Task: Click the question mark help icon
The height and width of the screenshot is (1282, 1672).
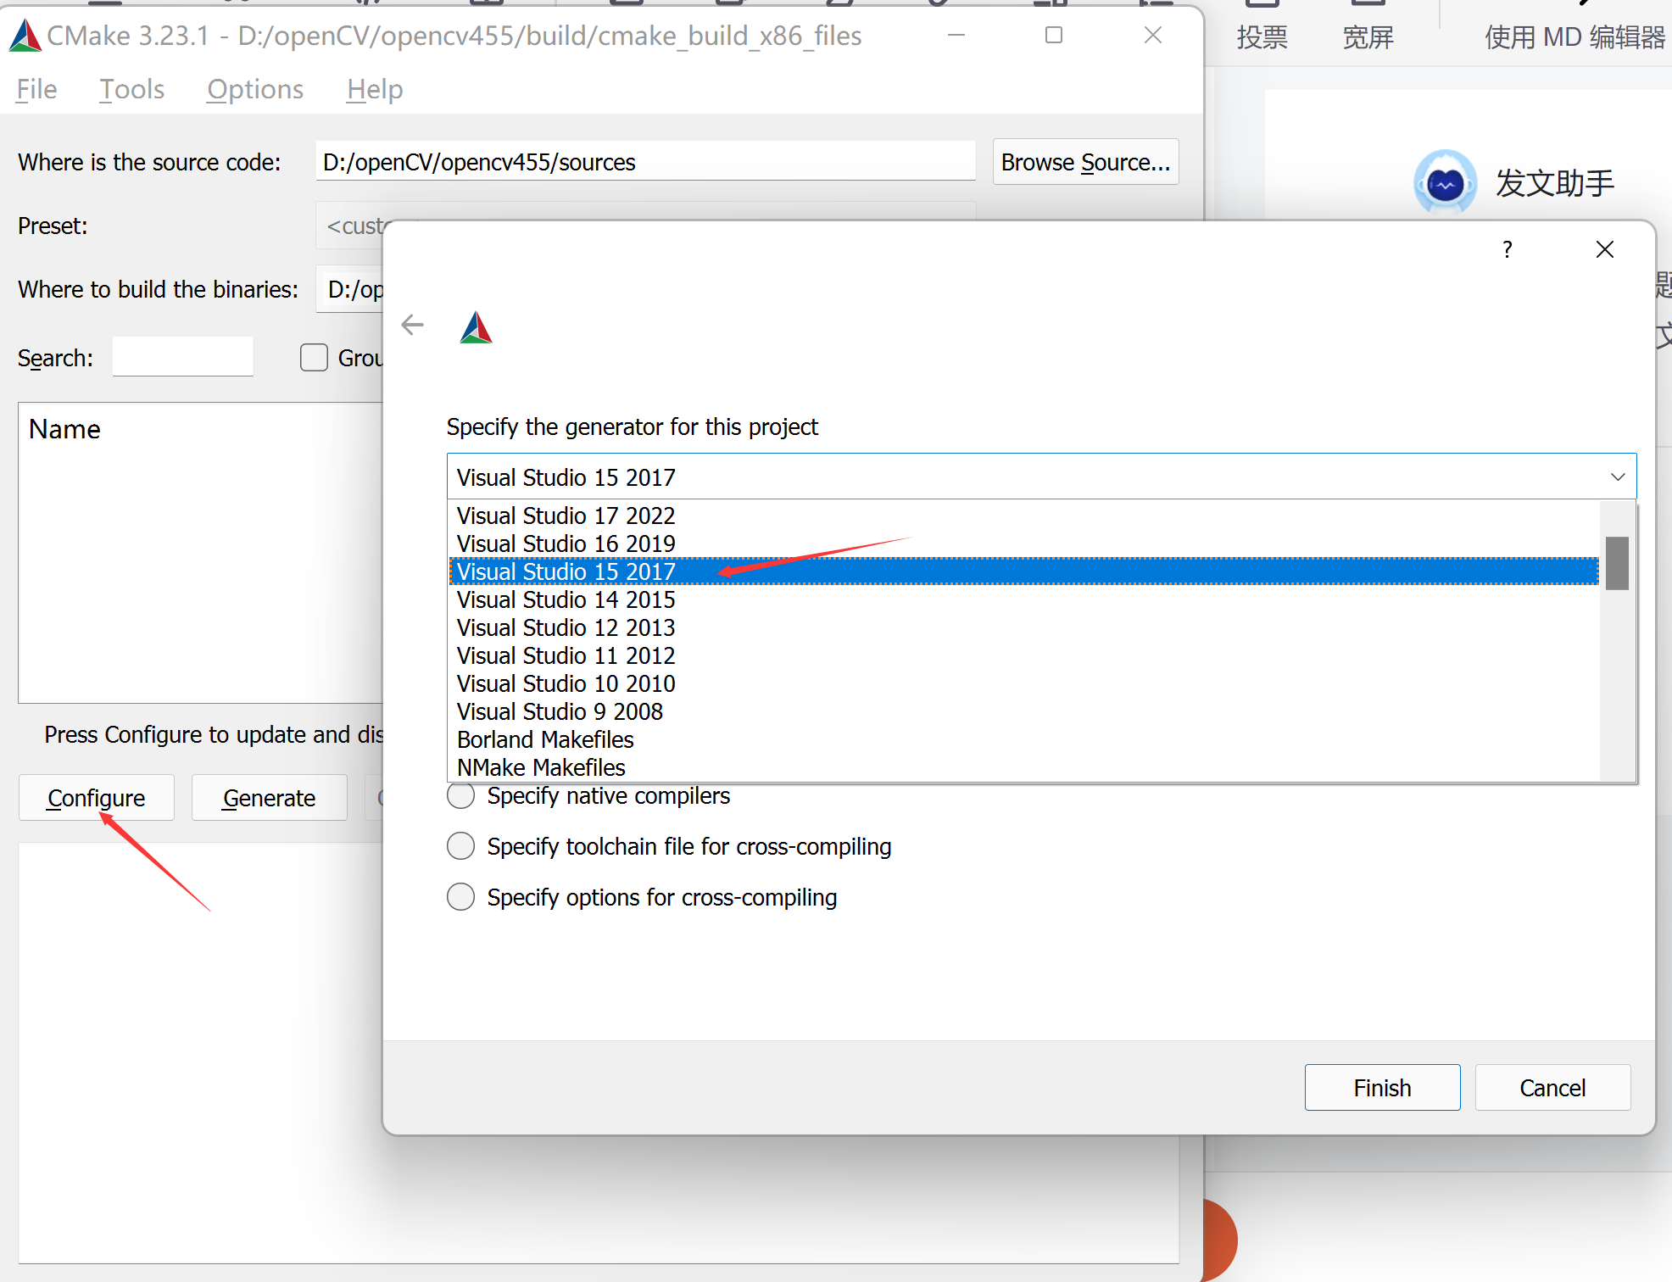Action: [x=1507, y=249]
